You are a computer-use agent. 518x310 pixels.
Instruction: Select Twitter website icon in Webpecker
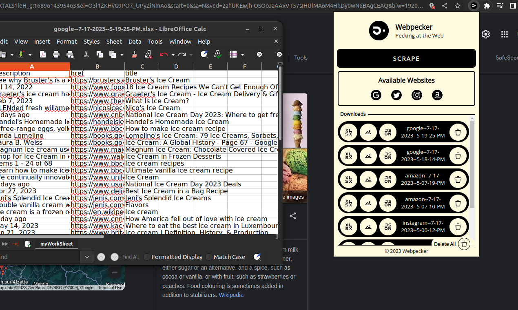click(396, 95)
